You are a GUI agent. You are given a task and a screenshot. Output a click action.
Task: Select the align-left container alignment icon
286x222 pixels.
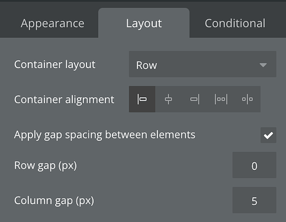142,99
